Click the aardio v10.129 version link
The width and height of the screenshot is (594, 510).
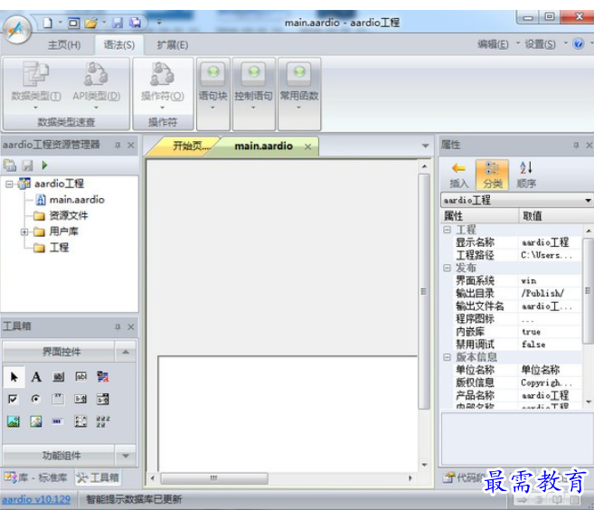pos(36,499)
